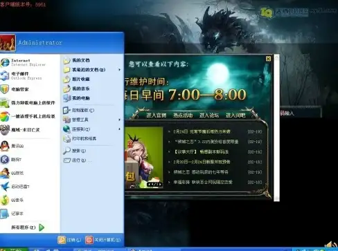338x251 pixels.
Task: Open the 进入论坛 forum link
Action: point(209,115)
